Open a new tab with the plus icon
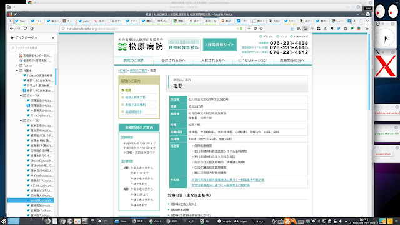Screen dimensions: 400x225 (x=361, y=21)
